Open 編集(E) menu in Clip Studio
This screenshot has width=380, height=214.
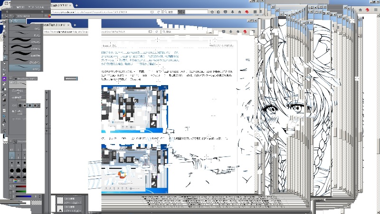pos(20,7)
